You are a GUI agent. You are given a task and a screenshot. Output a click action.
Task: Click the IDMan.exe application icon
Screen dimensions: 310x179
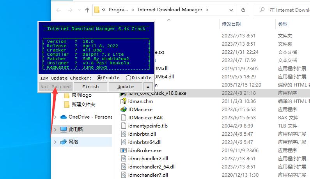tap(124, 110)
